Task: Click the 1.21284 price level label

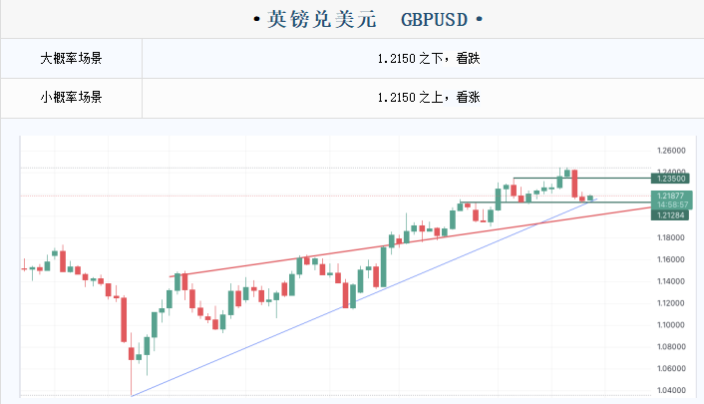Action: (x=670, y=215)
